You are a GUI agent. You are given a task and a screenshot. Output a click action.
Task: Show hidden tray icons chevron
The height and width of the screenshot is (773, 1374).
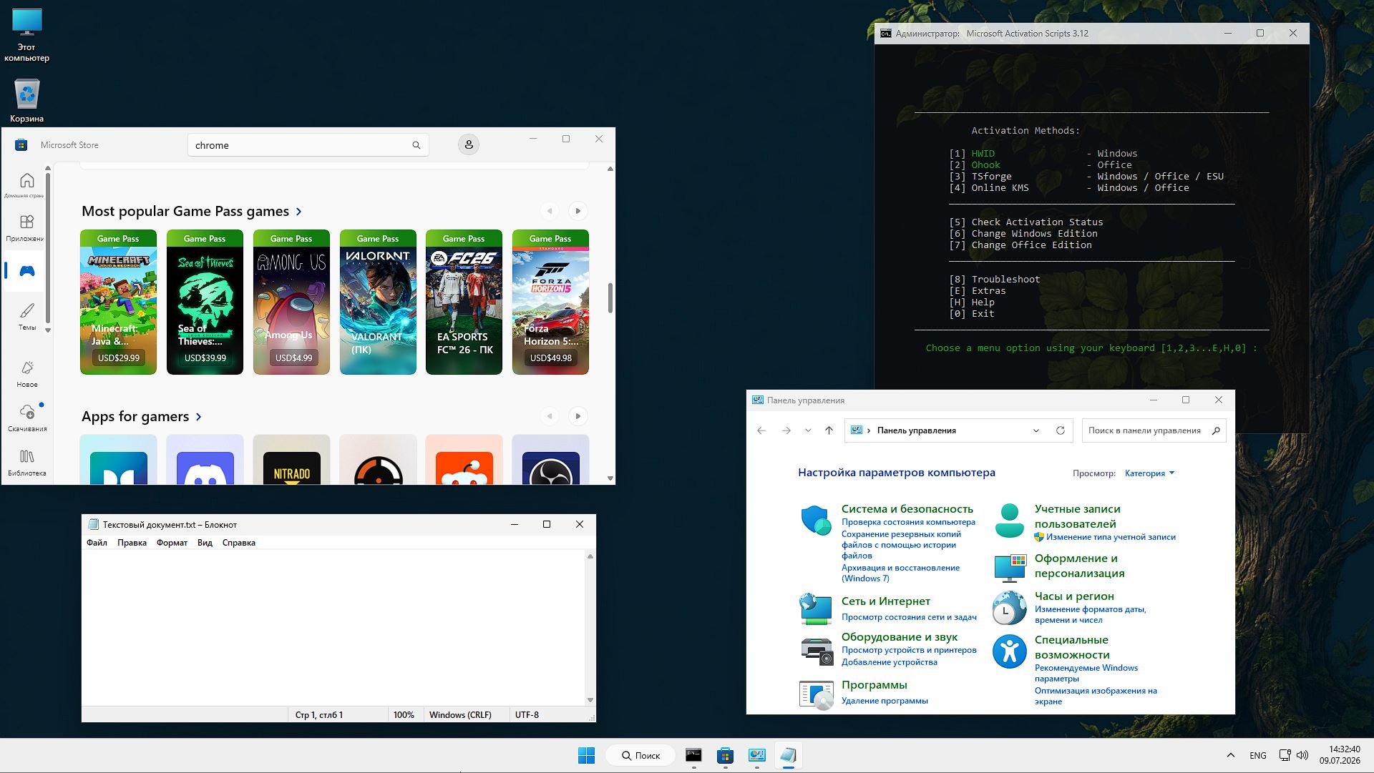point(1230,755)
